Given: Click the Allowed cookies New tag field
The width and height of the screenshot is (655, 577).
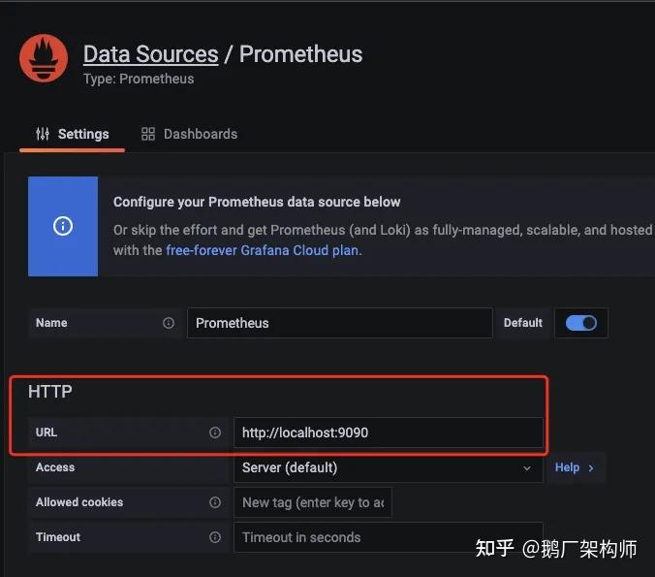Looking at the screenshot, I should click(312, 502).
